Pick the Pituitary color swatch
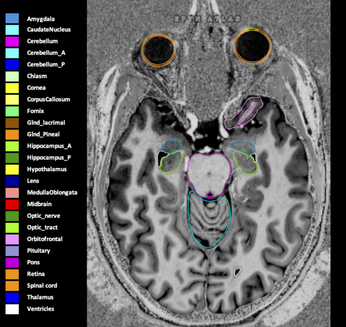Viewport: 346px width, 327px height. [x=12, y=251]
